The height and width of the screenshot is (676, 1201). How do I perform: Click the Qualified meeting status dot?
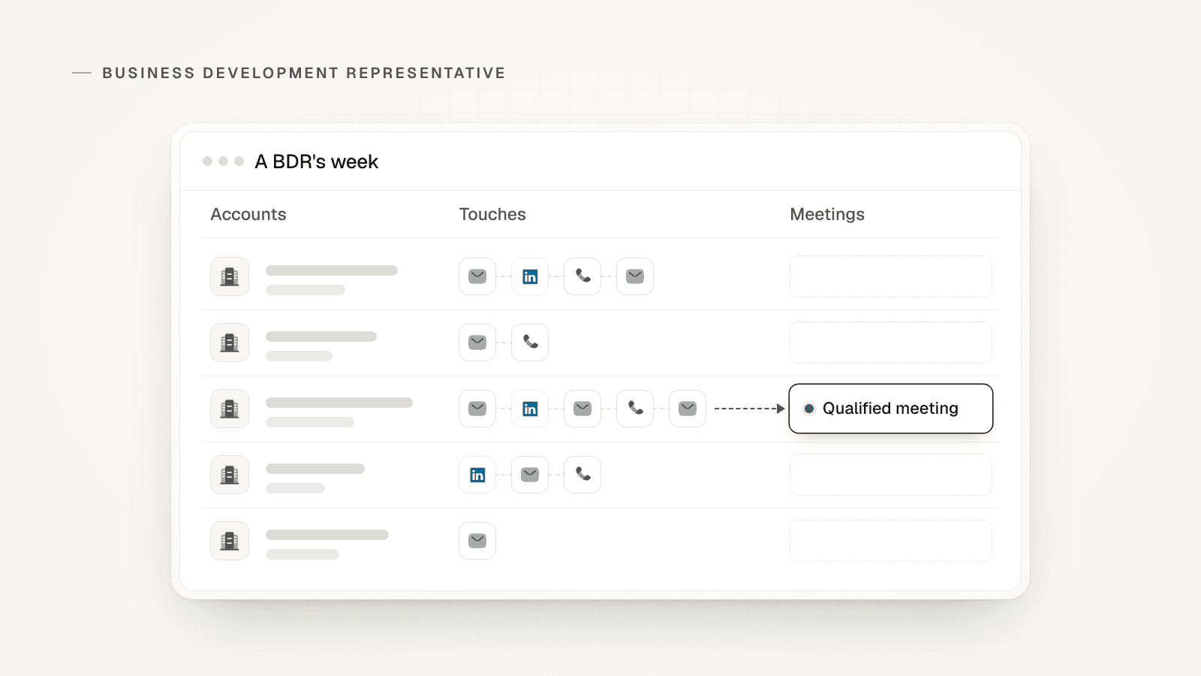[x=809, y=409]
